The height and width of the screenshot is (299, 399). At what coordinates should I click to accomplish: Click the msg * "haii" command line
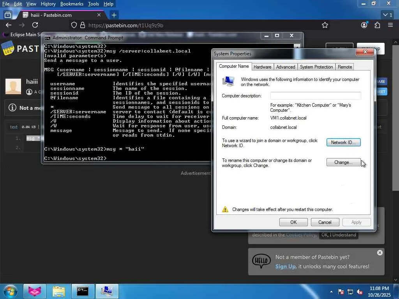point(94,149)
